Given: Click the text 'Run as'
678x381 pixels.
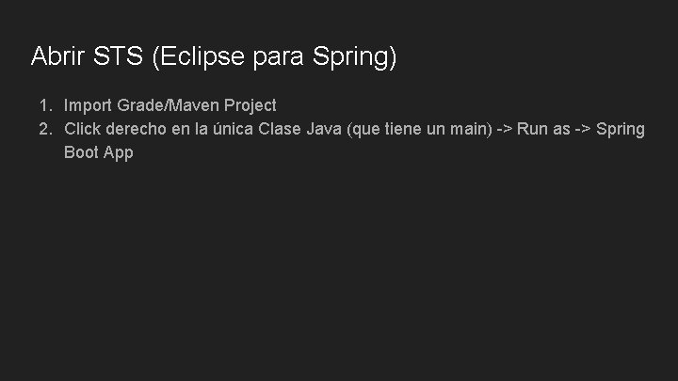Looking at the screenshot, I should point(543,129).
